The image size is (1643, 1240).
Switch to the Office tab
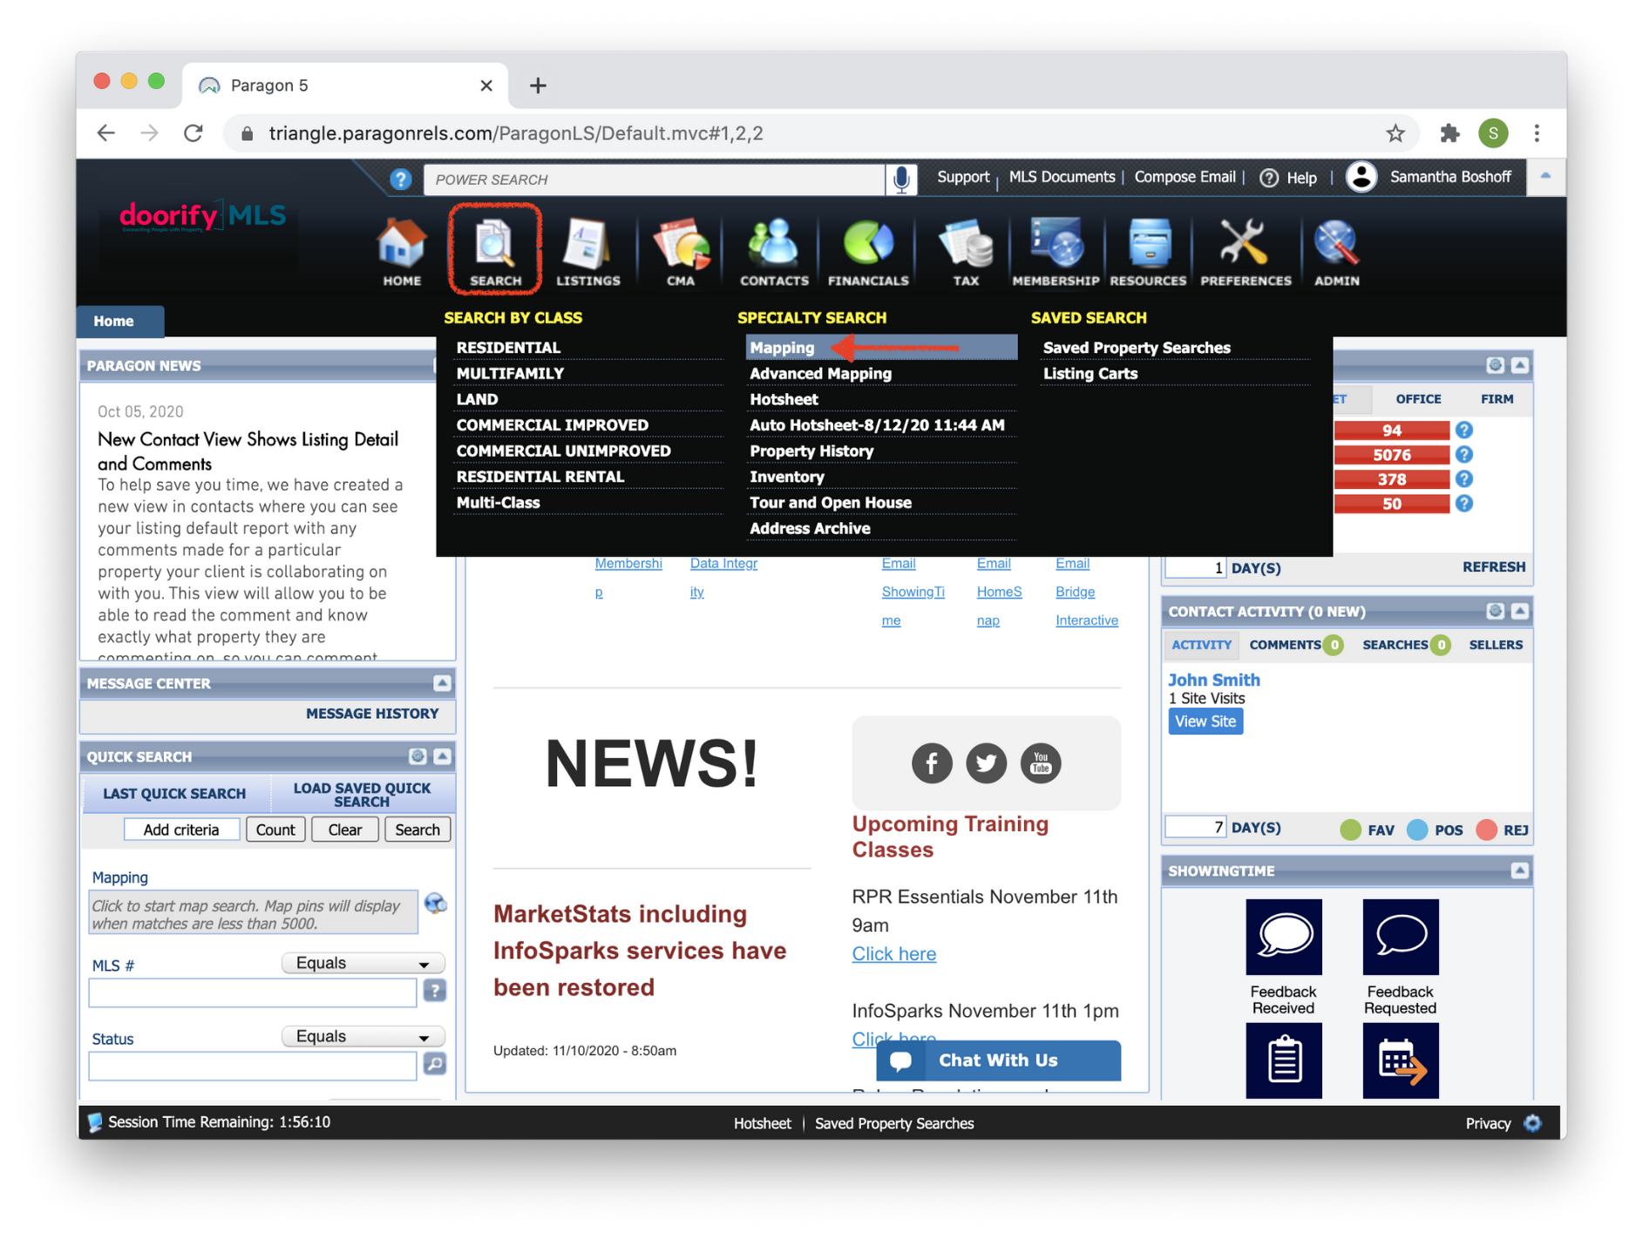(x=1418, y=399)
